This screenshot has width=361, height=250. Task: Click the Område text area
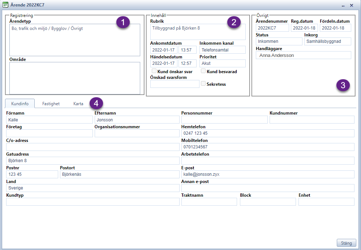pos(74,78)
